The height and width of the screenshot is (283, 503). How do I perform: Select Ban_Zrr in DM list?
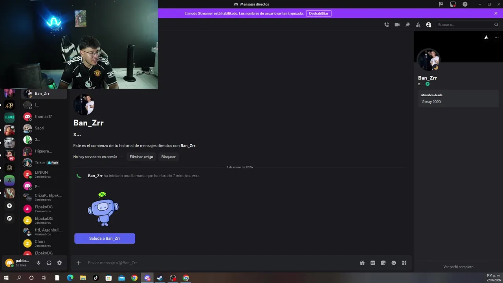[44, 94]
